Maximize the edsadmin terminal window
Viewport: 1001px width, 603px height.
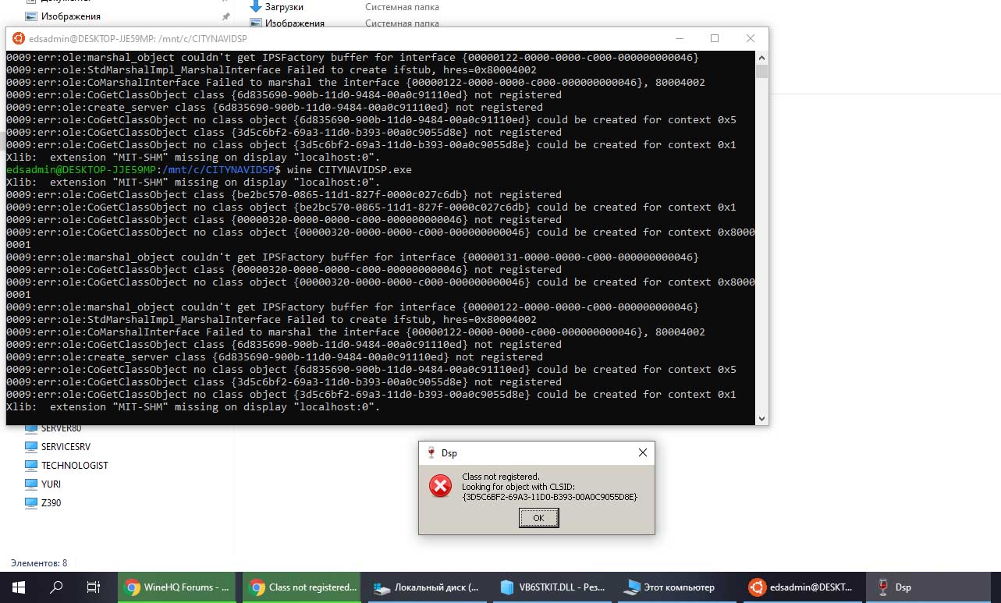point(715,38)
